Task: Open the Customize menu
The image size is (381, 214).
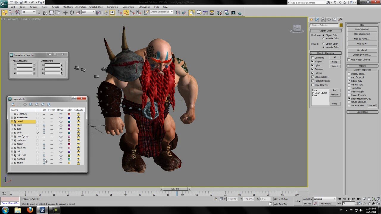Action: (x=128, y=7)
